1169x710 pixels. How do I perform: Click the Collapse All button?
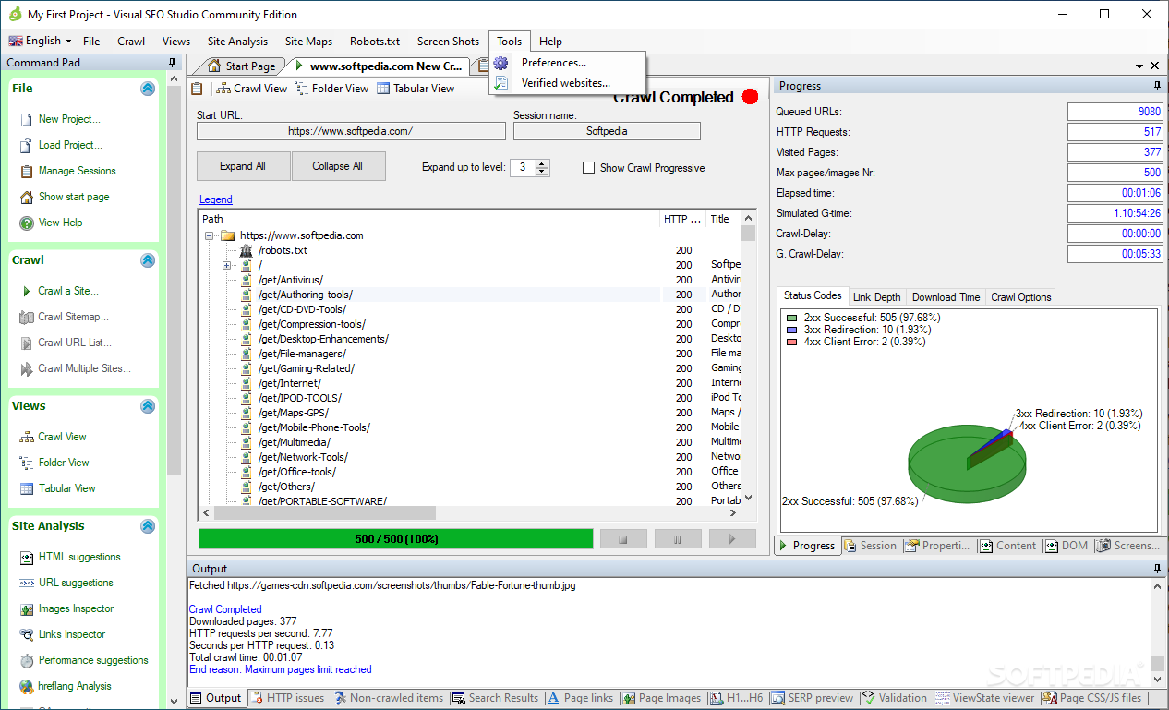[x=337, y=166]
